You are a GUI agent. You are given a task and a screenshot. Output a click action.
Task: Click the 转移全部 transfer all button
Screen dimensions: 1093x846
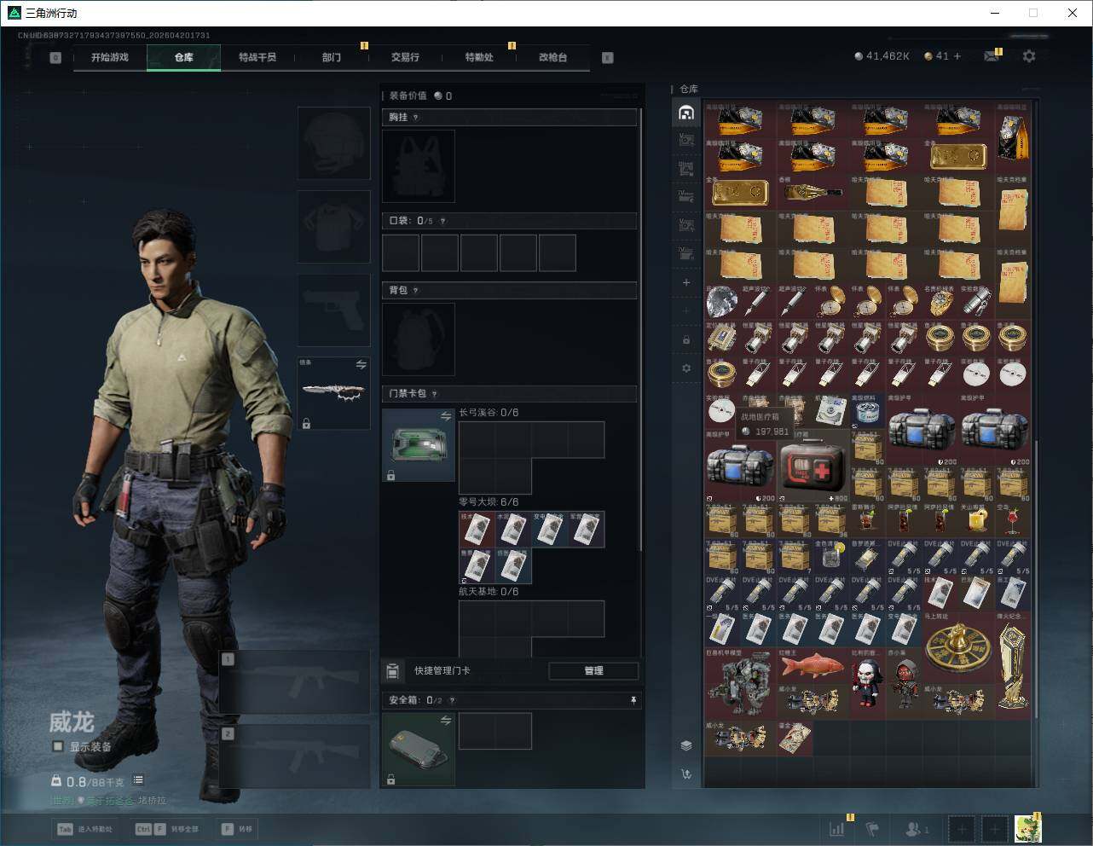tap(165, 829)
